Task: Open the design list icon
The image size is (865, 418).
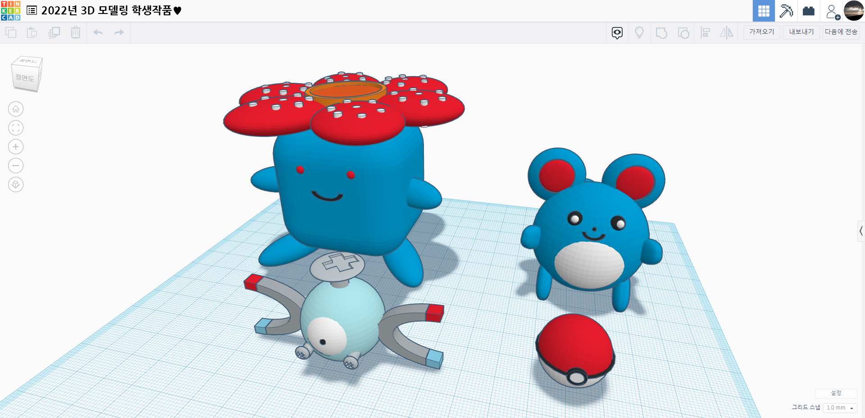Action: [32, 10]
